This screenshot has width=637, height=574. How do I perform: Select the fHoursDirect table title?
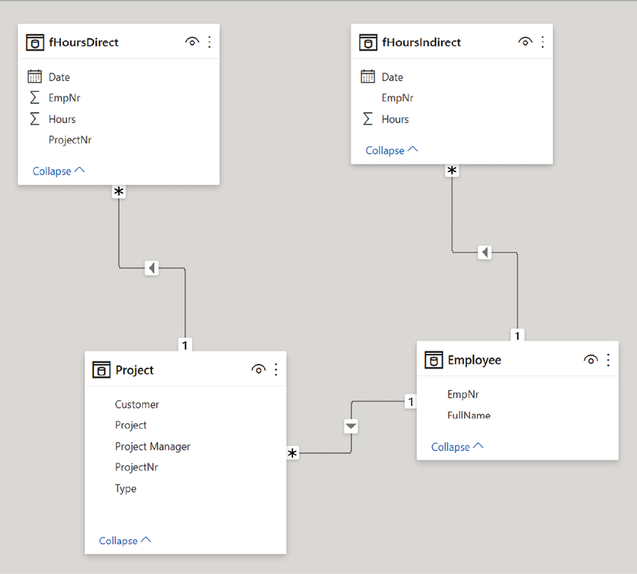[x=83, y=42]
